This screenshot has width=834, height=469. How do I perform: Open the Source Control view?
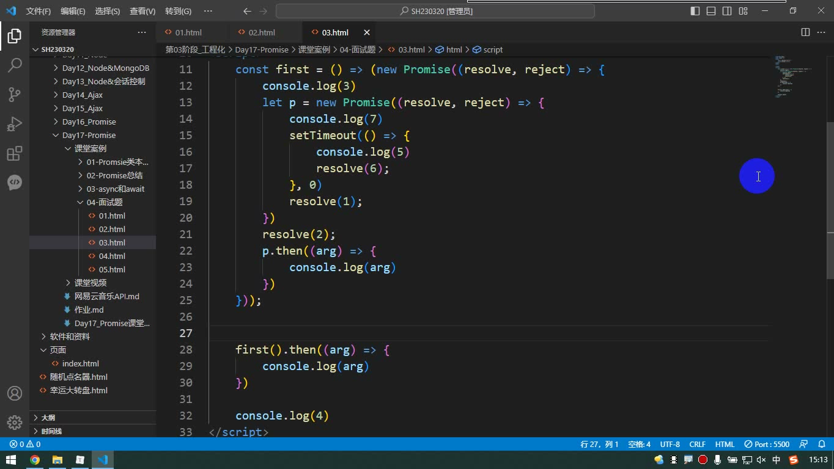click(x=15, y=95)
